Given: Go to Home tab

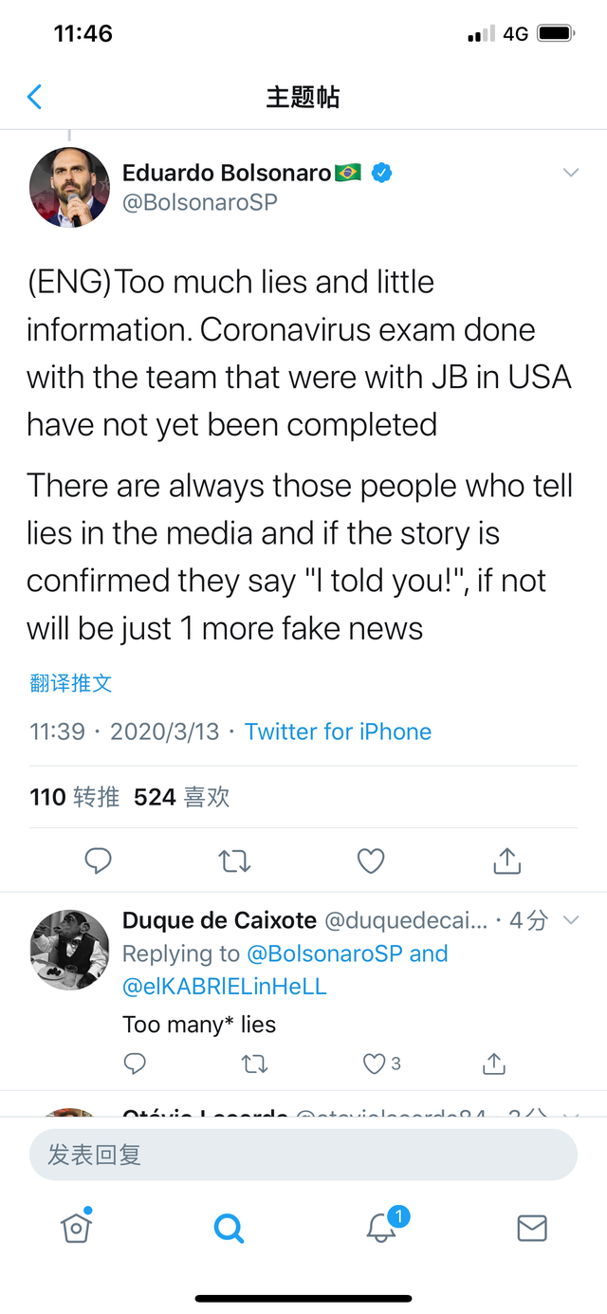Looking at the screenshot, I should coord(76,1228).
